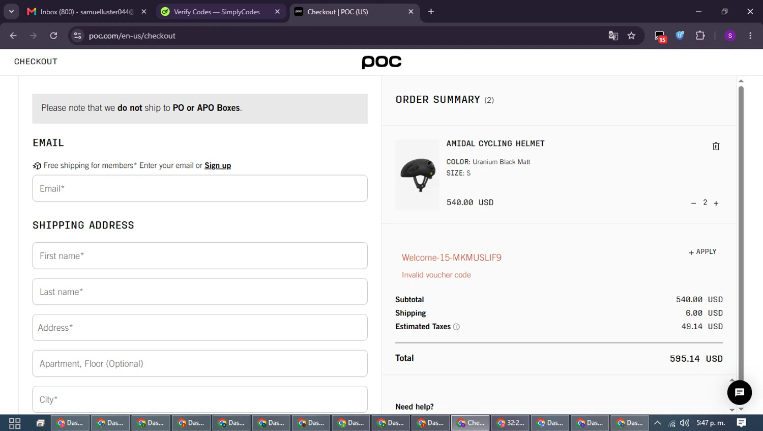
Task: View site information icon in address bar
Action: (77, 36)
